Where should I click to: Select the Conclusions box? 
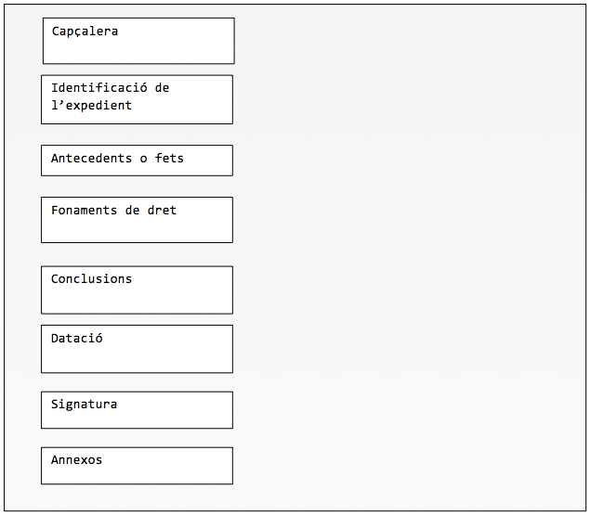[x=138, y=290]
